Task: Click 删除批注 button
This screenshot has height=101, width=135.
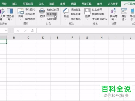Action: point(76,14)
